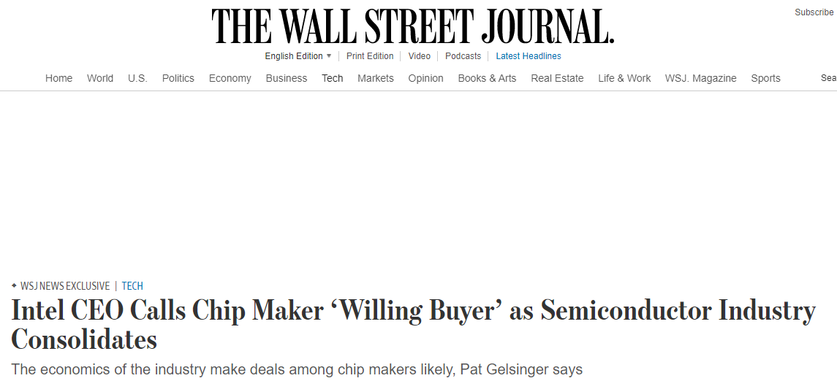Go to the Economy section
The height and width of the screenshot is (389, 837).
(230, 78)
